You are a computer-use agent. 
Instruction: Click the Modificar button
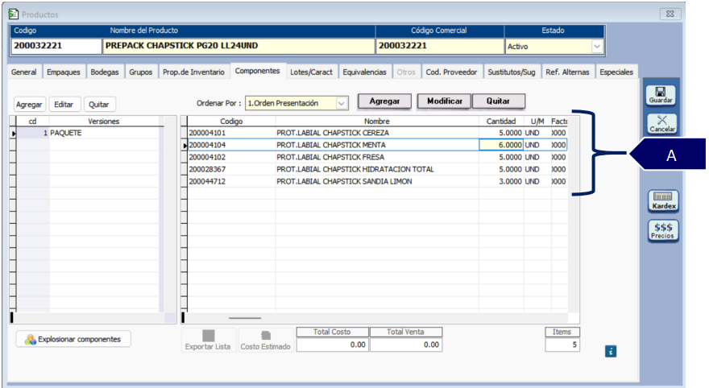(x=445, y=101)
